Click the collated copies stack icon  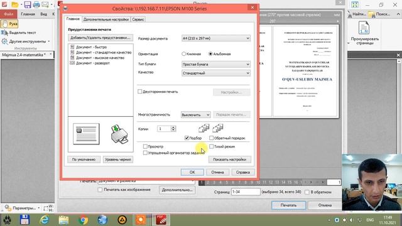(204, 128)
